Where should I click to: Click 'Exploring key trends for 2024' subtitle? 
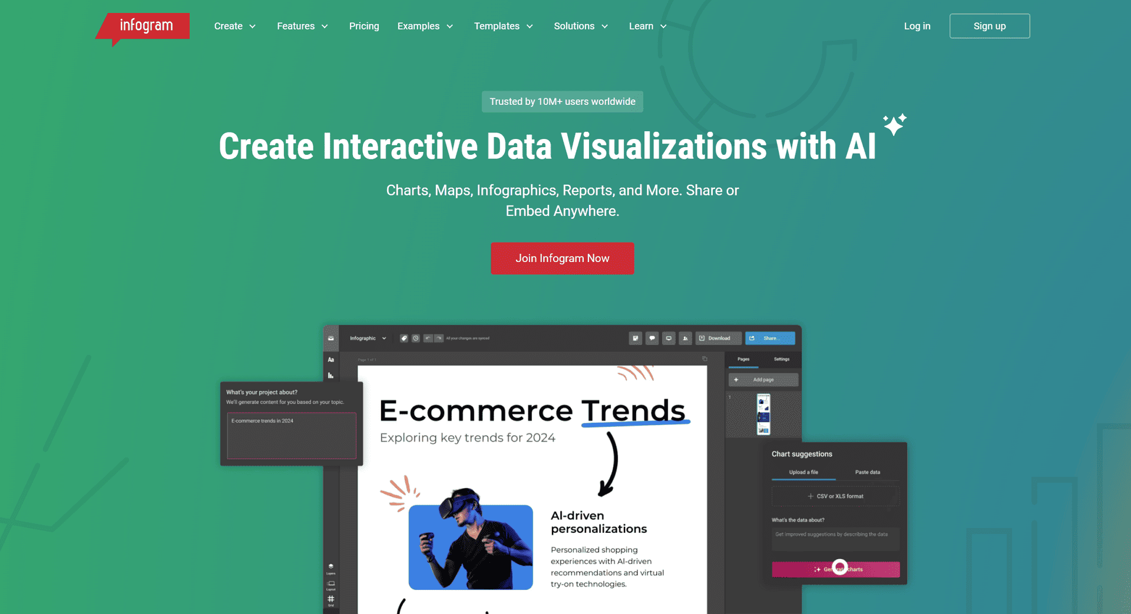point(468,438)
